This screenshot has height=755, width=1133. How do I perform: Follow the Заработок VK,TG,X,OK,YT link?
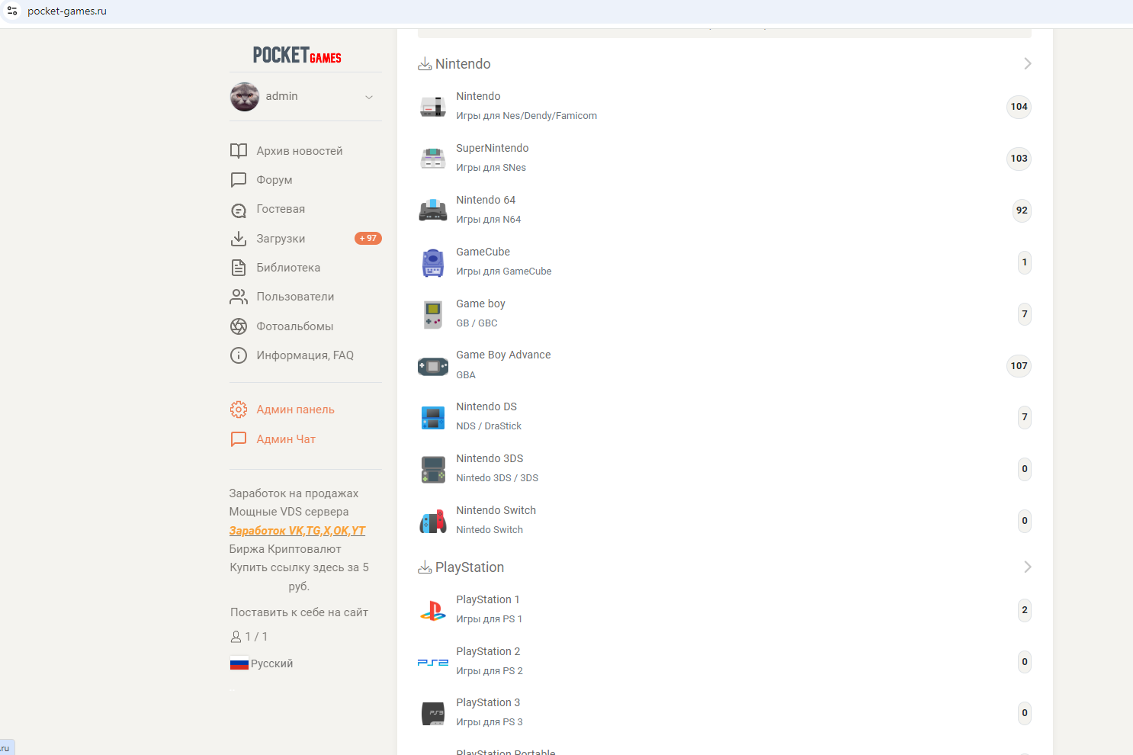297,531
